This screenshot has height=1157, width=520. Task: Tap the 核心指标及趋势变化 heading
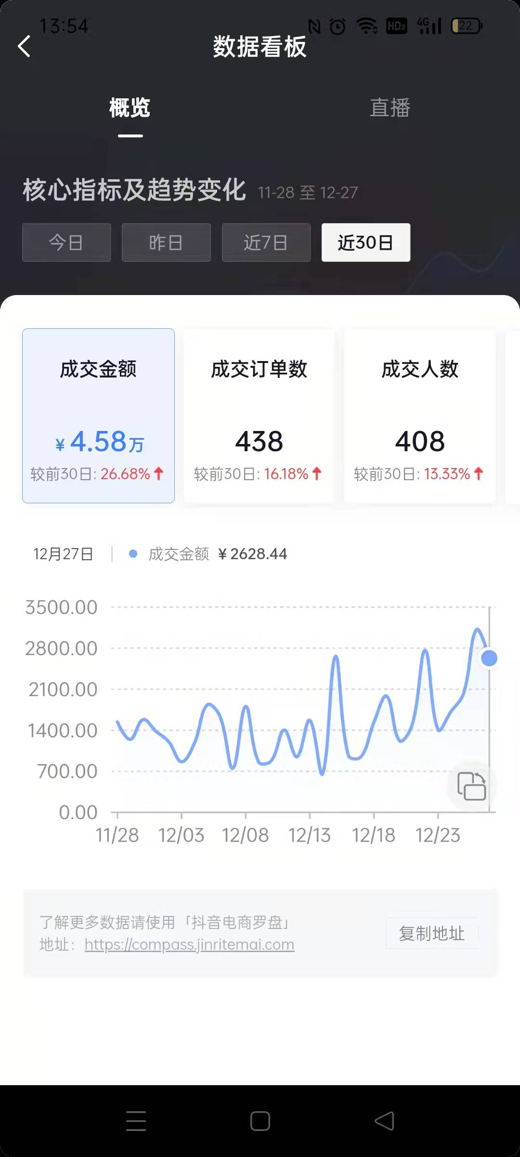point(134,189)
